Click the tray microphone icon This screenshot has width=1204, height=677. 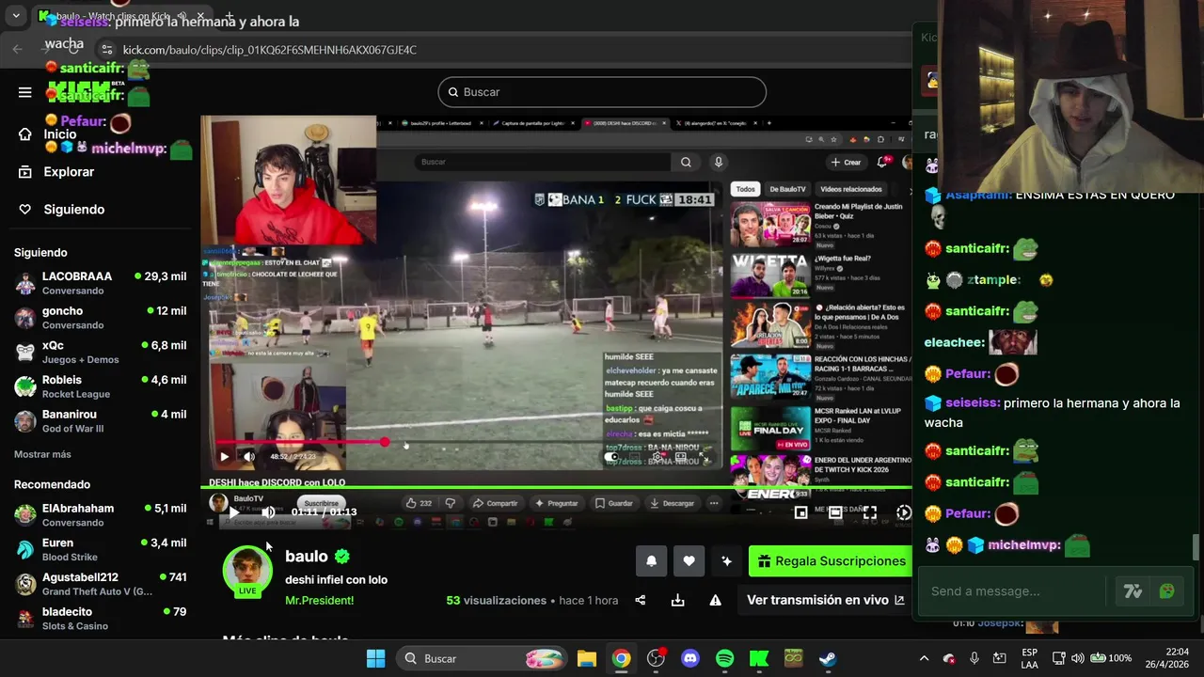(974, 658)
